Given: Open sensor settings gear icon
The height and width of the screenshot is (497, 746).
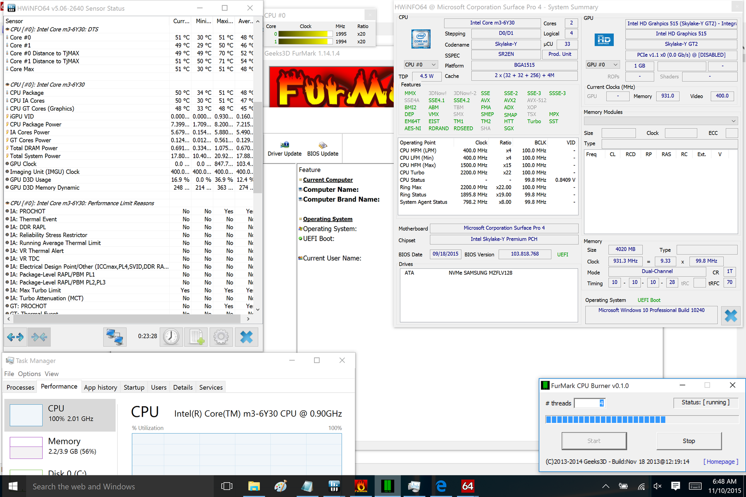Looking at the screenshot, I should pos(221,337).
